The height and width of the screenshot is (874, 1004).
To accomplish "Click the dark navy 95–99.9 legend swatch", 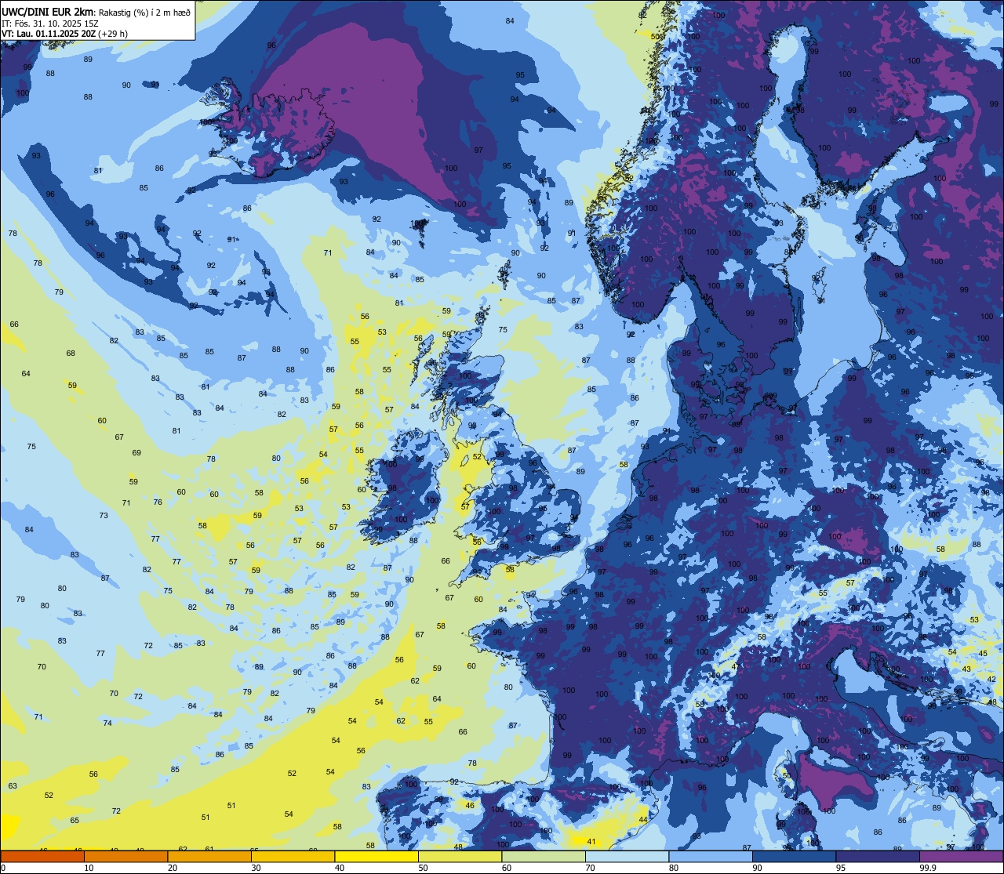I will [x=878, y=857].
